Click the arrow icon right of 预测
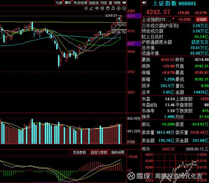The width and height of the screenshot is (209, 183). [x=124, y=3]
